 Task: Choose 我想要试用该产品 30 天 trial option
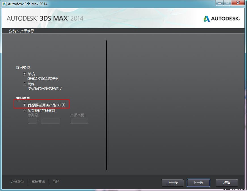pos(24,105)
